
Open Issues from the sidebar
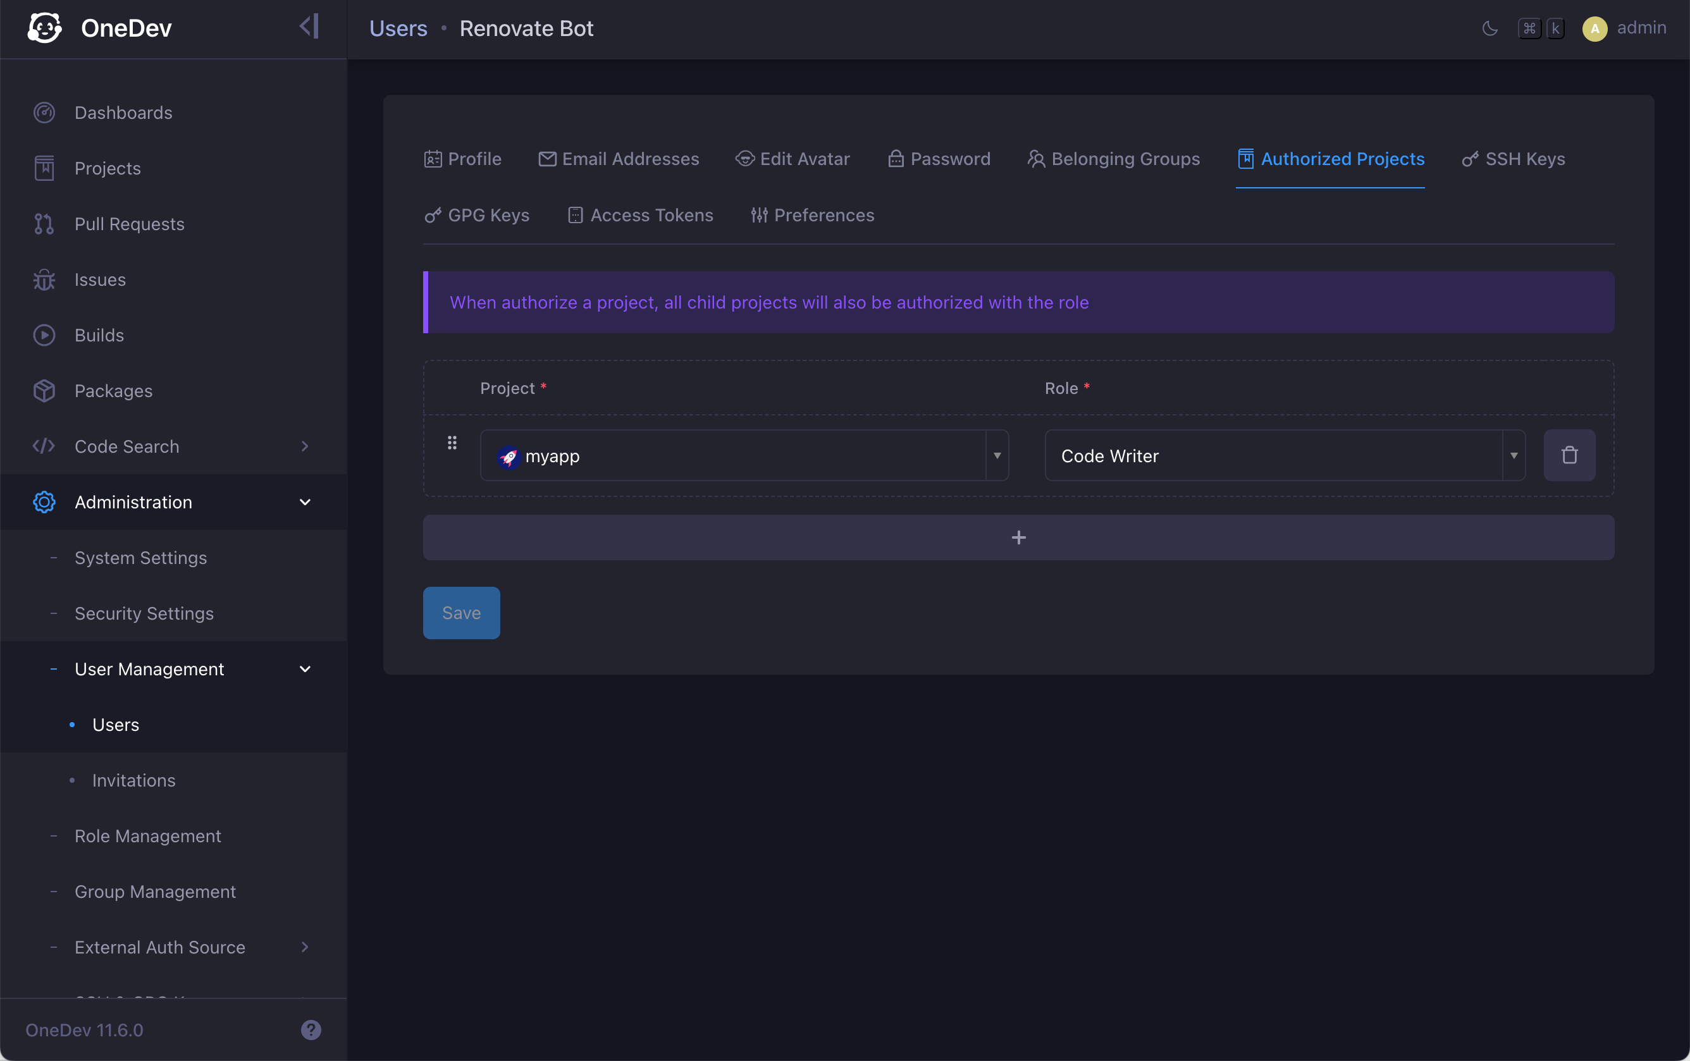pos(101,279)
